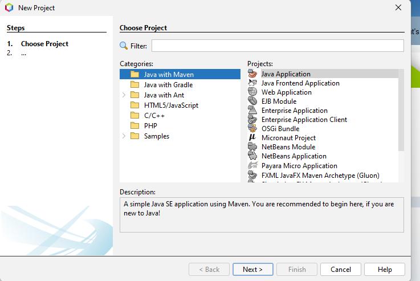Click the disabled Finish button
The width and height of the screenshot is (420, 281).
(x=297, y=269)
